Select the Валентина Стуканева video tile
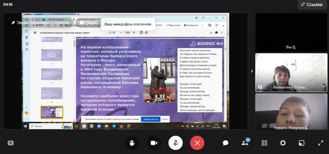Viewport: 329px width, 154px height. (291, 72)
